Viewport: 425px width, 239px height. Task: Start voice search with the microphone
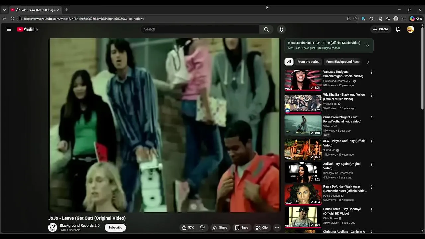coord(281,29)
